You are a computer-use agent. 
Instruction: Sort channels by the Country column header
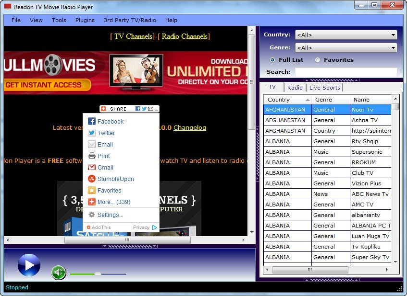[x=279, y=99]
